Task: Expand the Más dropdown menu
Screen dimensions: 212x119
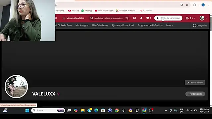Action: (169, 25)
